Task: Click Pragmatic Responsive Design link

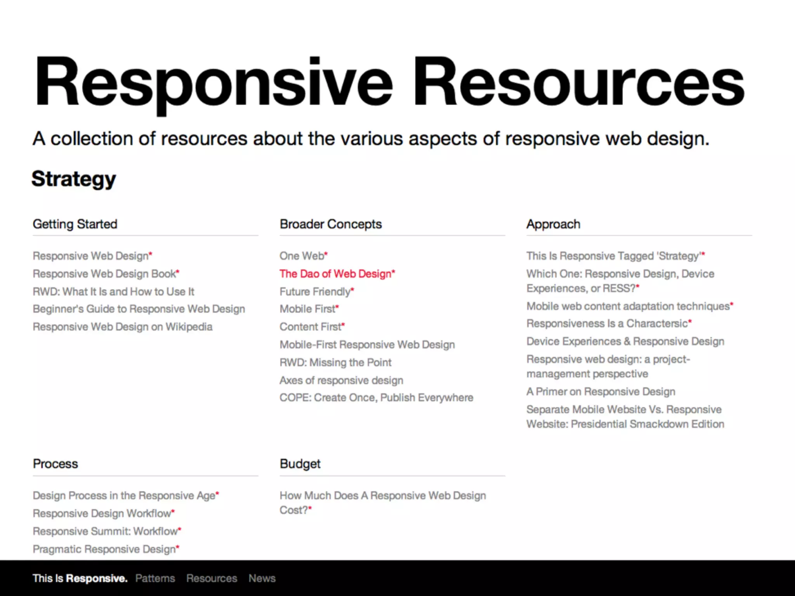Action: 104,549
